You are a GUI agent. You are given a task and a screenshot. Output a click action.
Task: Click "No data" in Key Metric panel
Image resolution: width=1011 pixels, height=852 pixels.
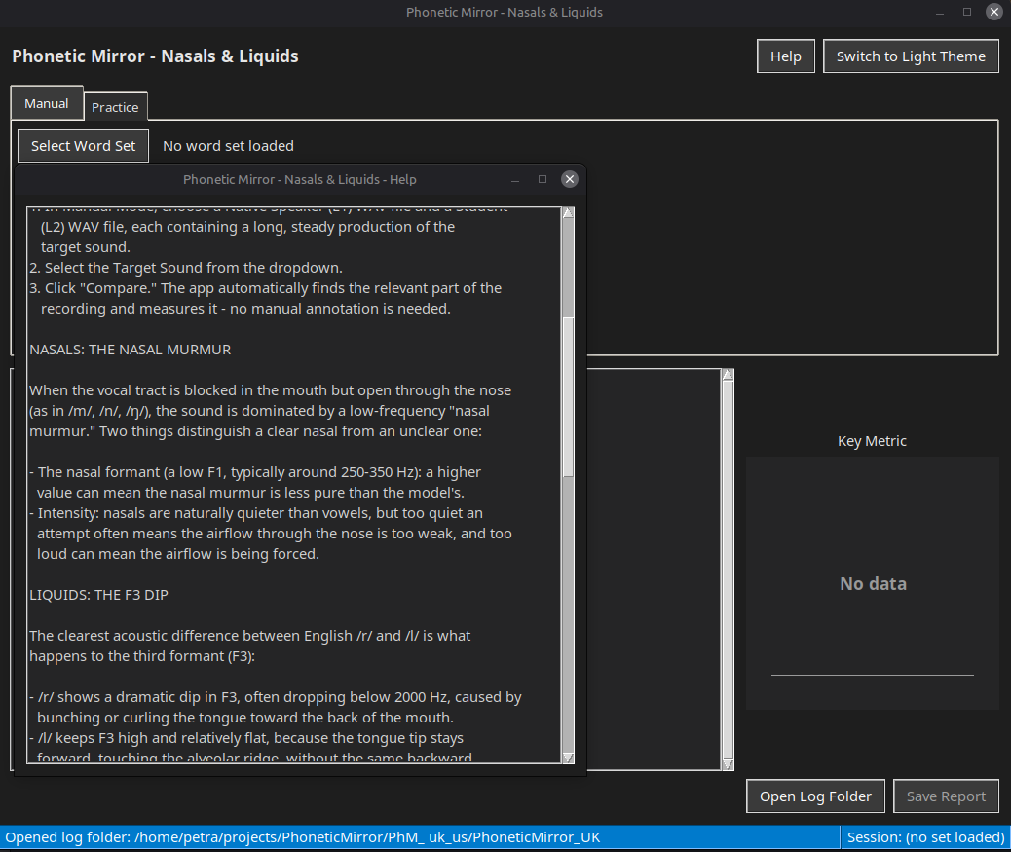point(873,584)
